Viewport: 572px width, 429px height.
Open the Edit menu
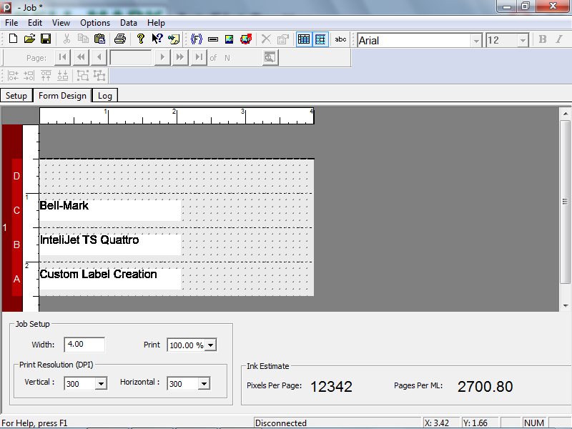(35, 23)
